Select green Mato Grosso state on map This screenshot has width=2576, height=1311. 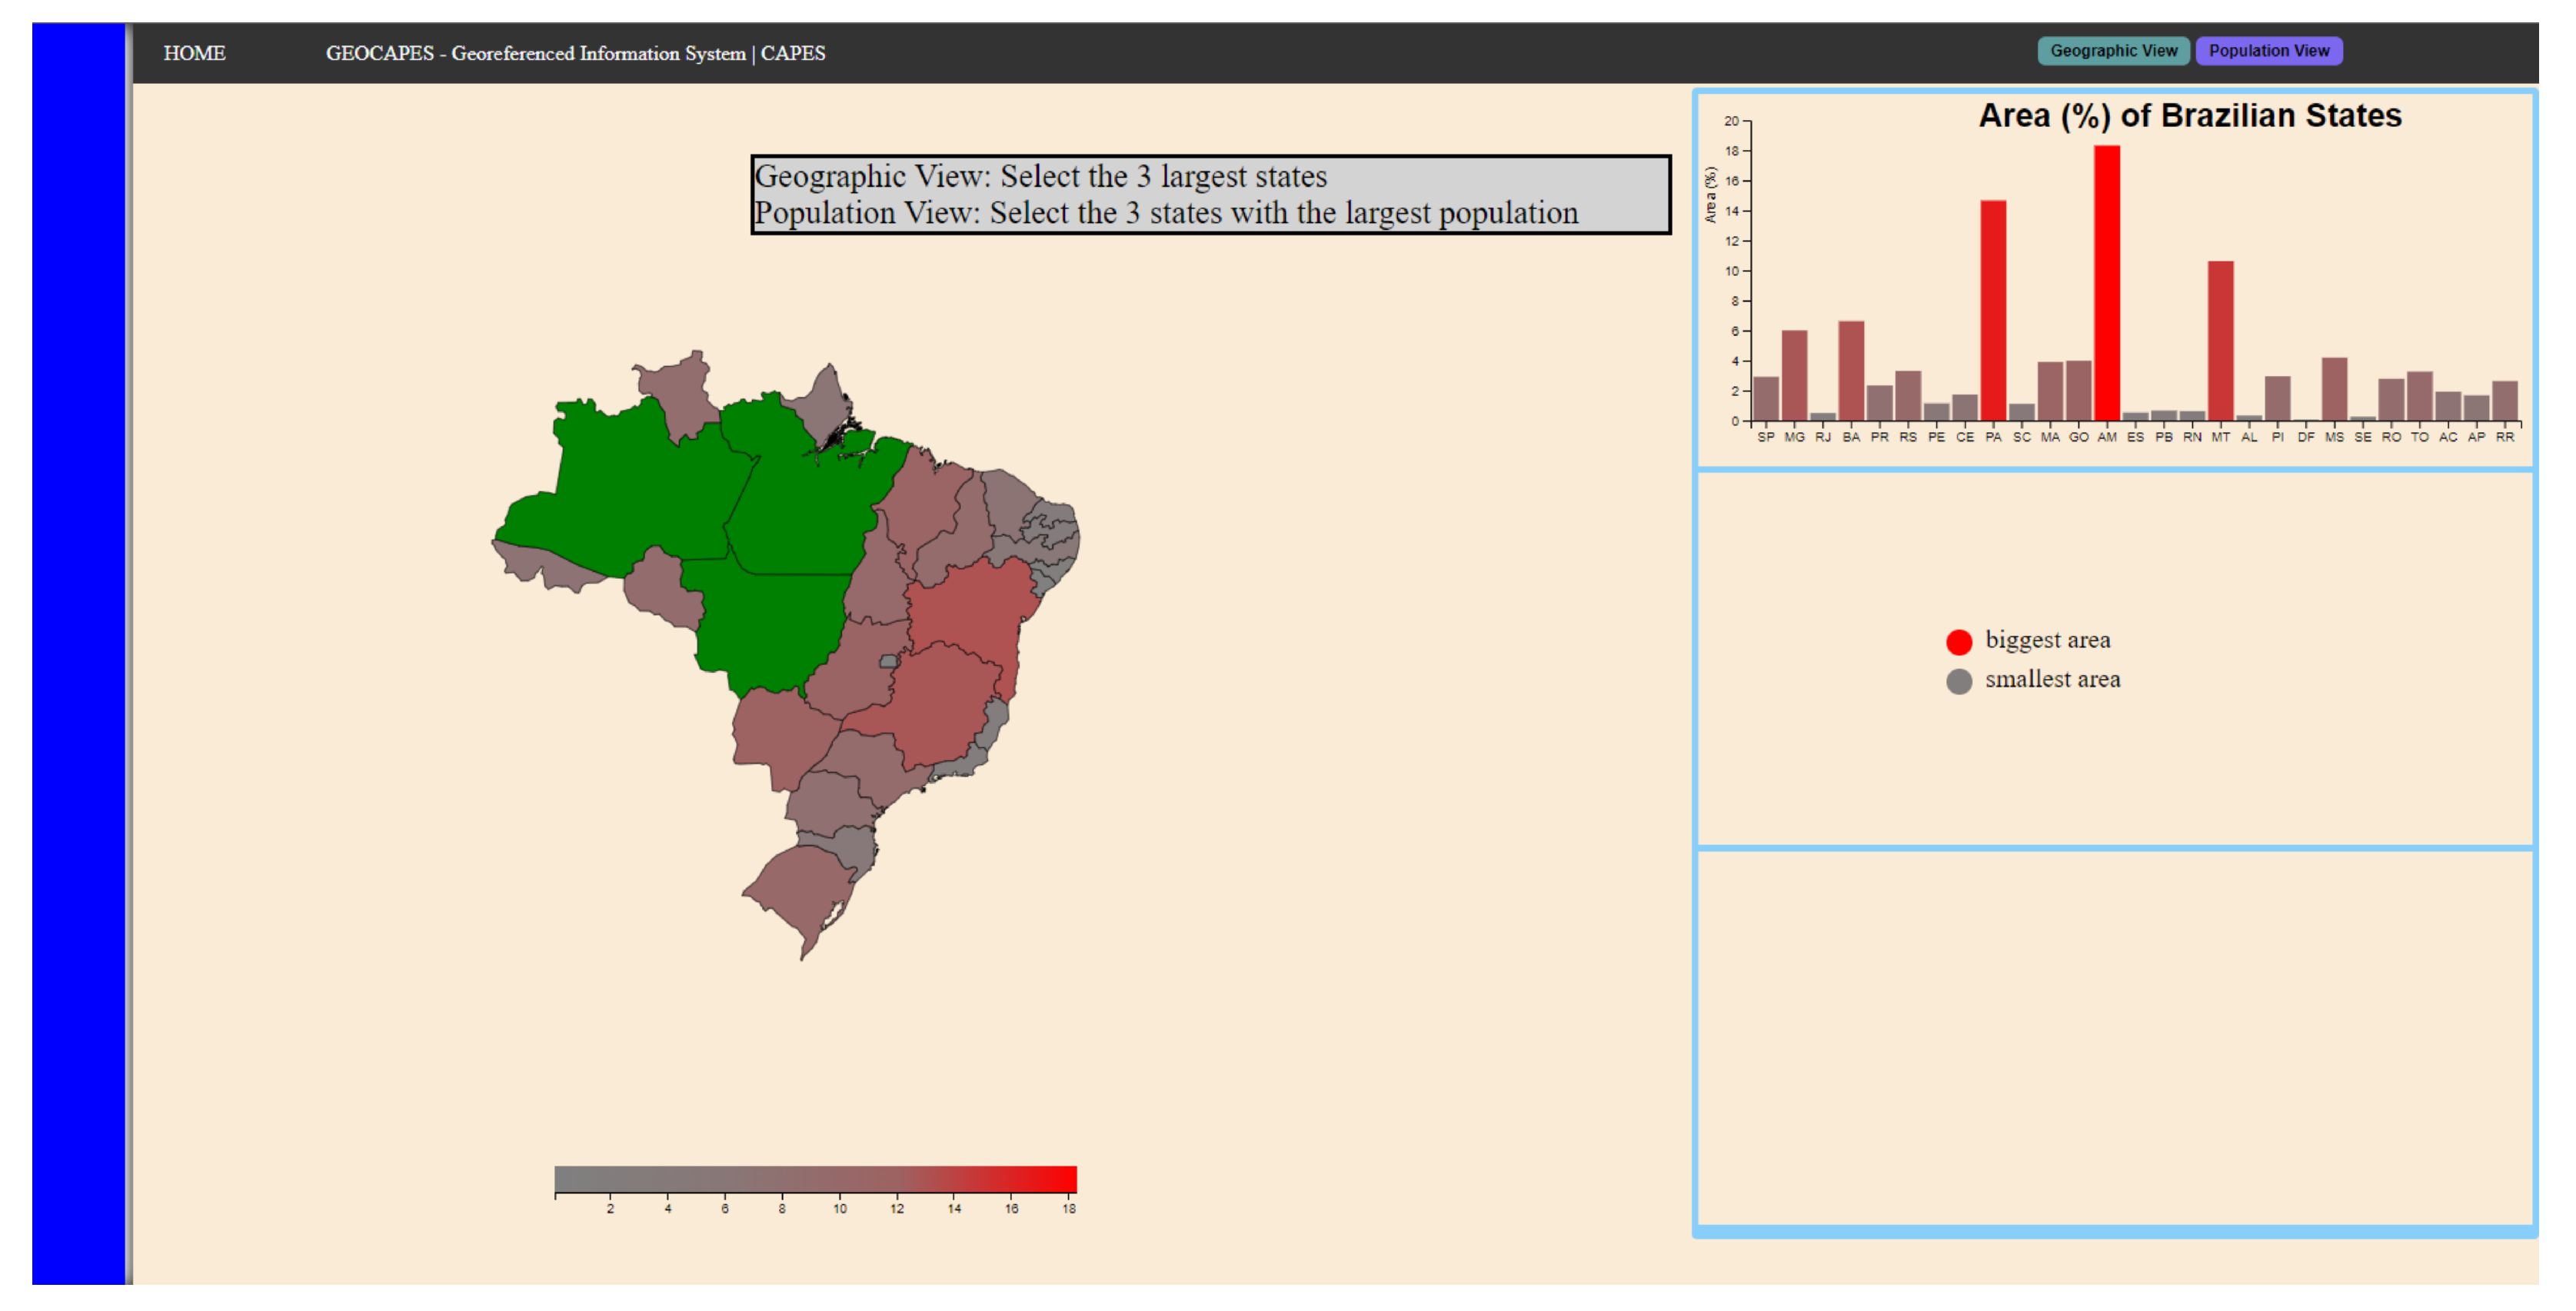tap(770, 625)
